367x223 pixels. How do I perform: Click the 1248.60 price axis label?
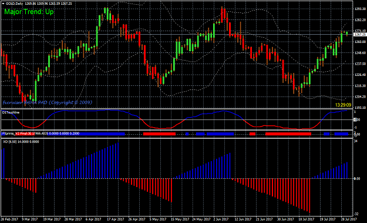coord(361,53)
